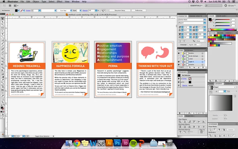The width and height of the screenshot is (238, 149).
Task: Select the Type tool in toolbox
Action: coord(2,34)
